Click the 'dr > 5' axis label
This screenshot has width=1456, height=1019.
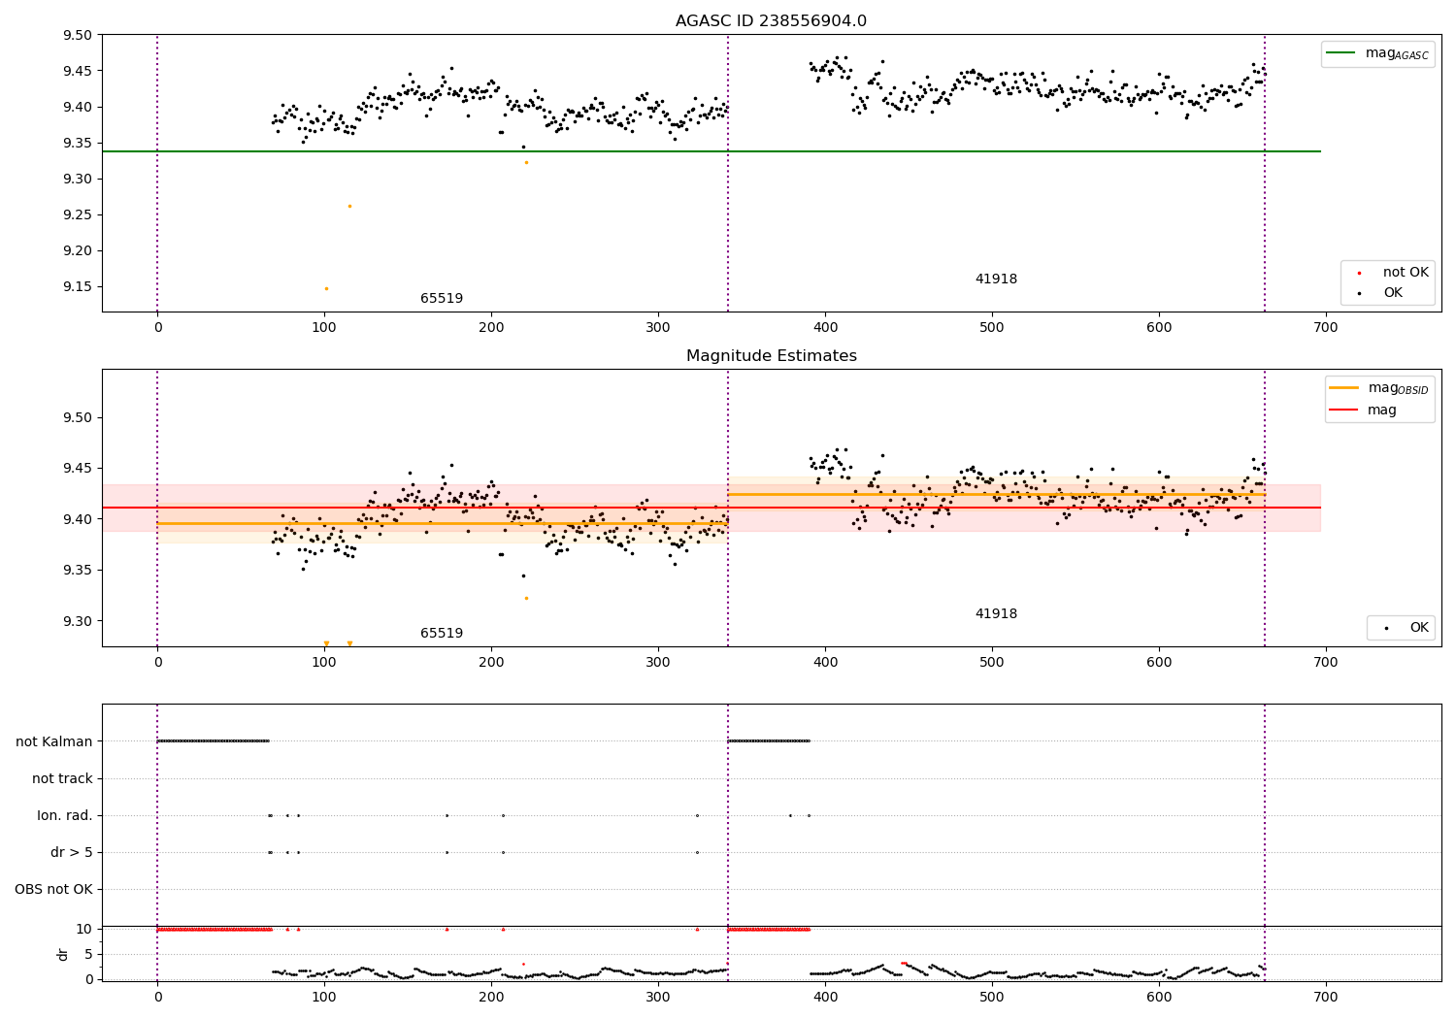pos(72,852)
